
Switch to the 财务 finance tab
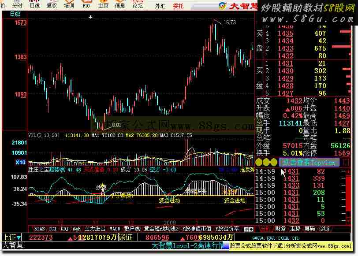pos(280,229)
